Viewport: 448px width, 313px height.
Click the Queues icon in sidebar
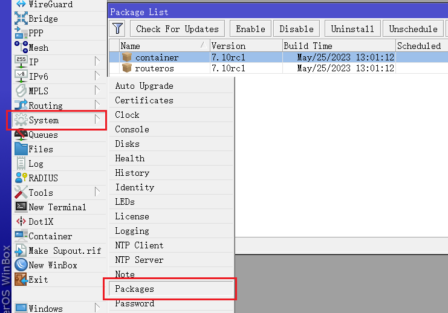click(x=21, y=135)
